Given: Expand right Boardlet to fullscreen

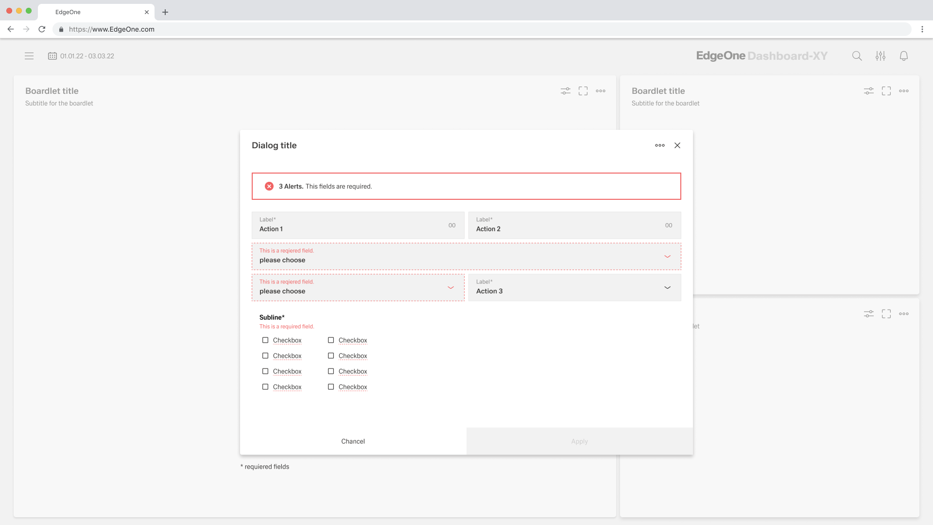Looking at the screenshot, I should 886,90.
